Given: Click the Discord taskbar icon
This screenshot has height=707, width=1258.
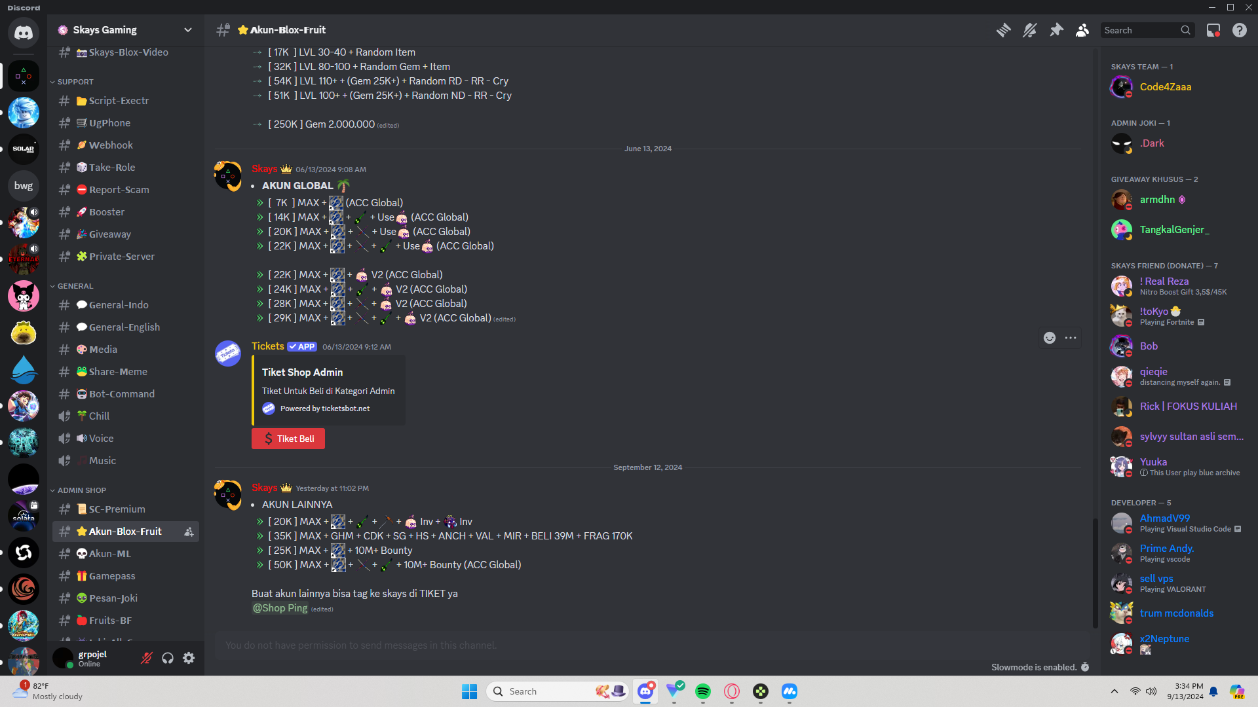Looking at the screenshot, I should click(x=645, y=691).
